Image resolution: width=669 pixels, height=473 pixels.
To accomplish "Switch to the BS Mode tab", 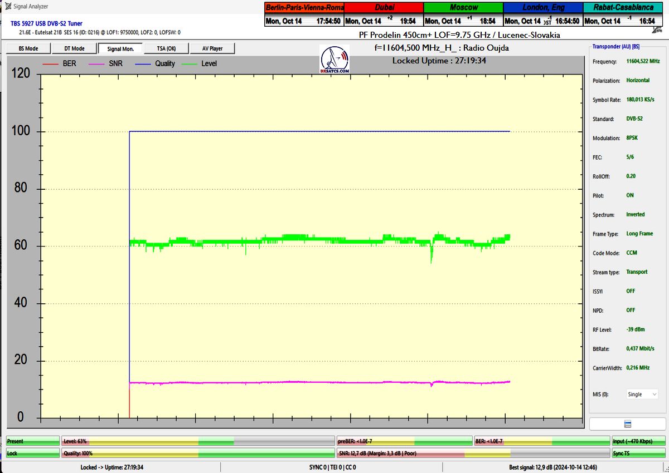I will coord(28,49).
